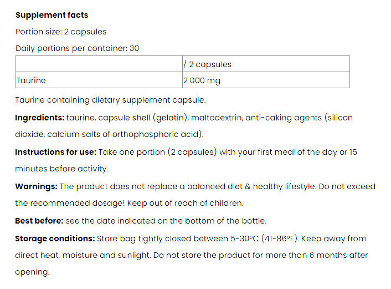Click the "Portion size: 2 capsules" line

(61, 32)
